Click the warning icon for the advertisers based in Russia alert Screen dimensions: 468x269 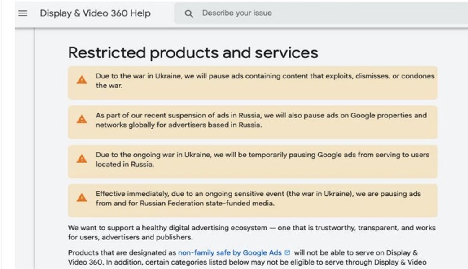(81, 120)
